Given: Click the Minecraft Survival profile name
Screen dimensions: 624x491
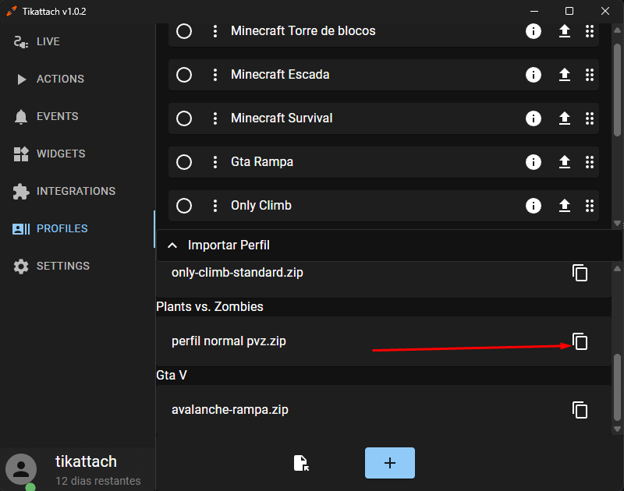Looking at the screenshot, I should [x=282, y=118].
